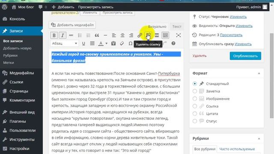The width and height of the screenshot is (274, 154).
Task: Click Изменить next to Видимость: Открыто
Action: click(244, 26)
